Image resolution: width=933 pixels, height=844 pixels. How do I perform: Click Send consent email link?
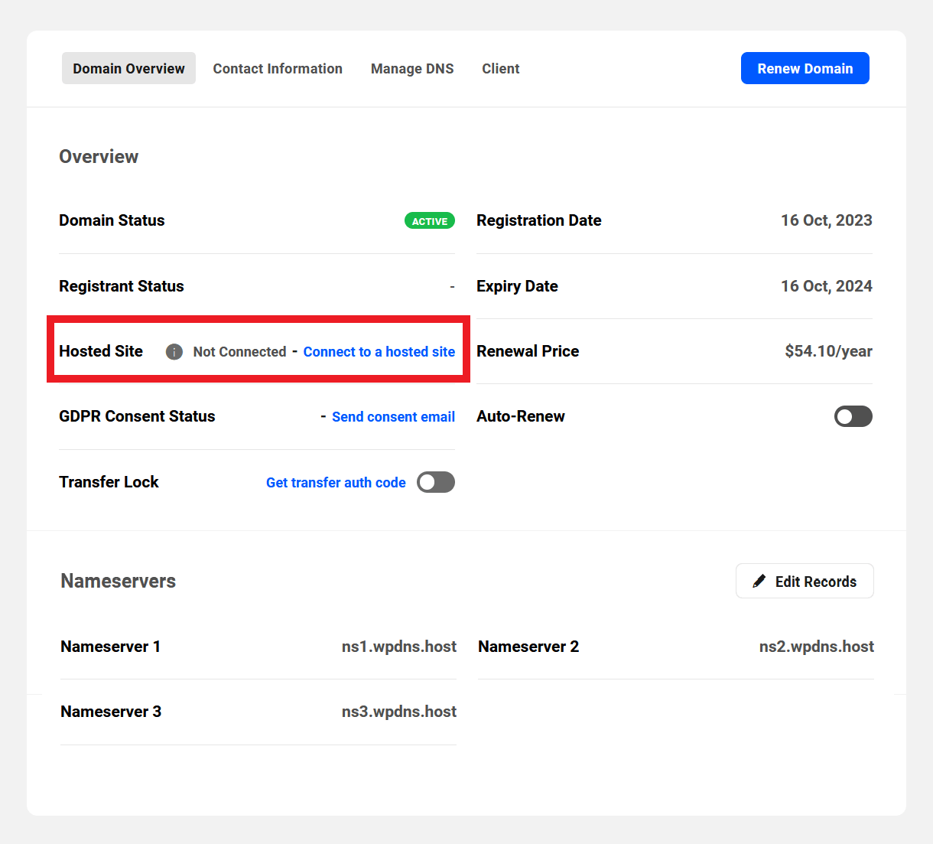[393, 417]
